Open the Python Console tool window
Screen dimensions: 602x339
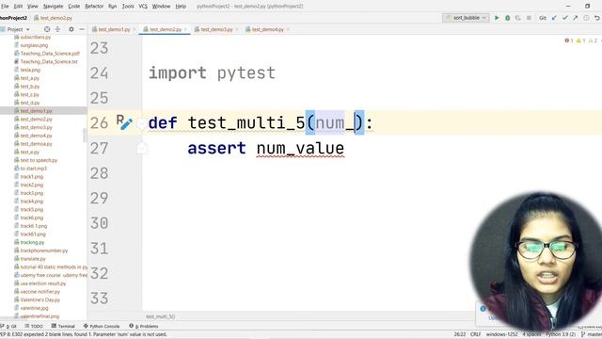point(102,326)
